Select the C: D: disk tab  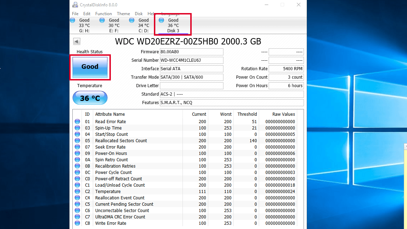click(144, 25)
